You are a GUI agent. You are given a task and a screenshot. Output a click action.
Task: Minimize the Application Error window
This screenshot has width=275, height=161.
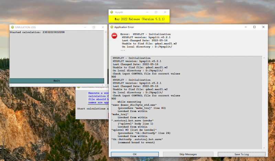pos(245,27)
